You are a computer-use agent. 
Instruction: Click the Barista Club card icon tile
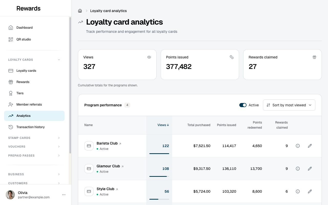pos(89,146)
